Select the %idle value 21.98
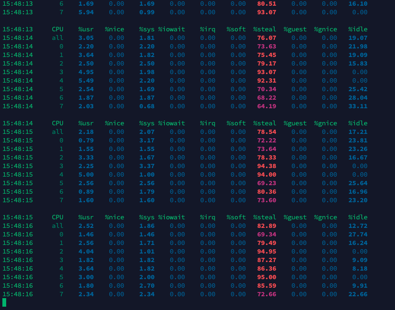 pyautogui.click(x=358, y=47)
